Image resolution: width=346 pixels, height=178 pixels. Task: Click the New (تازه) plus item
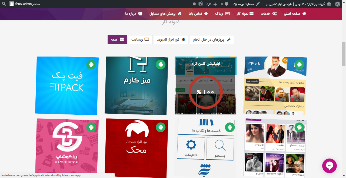(x=212, y=4)
